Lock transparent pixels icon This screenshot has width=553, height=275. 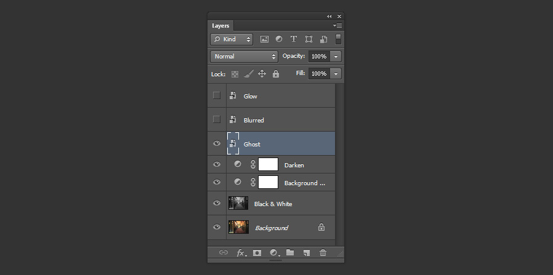pyautogui.click(x=235, y=74)
